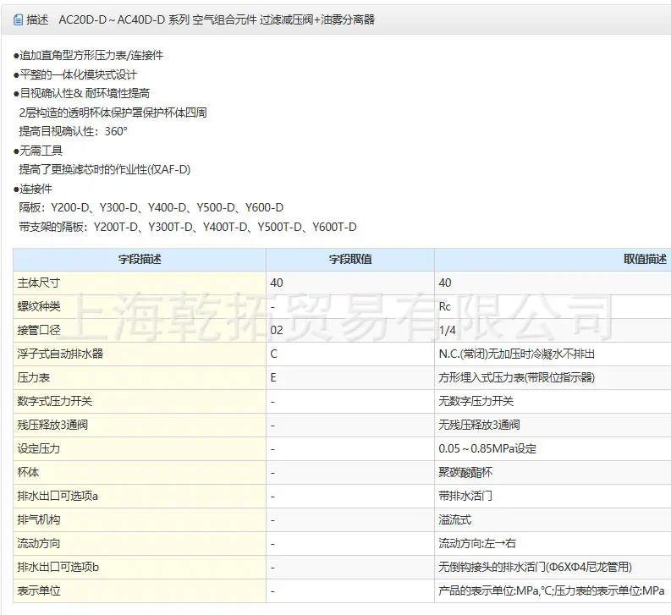The image size is (671, 615).
Task: Click the 无需工具 bullet
Action: pyautogui.click(x=38, y=151)
